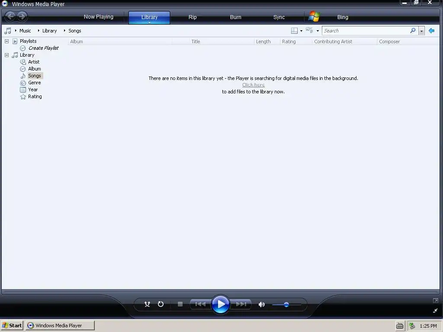Screen dimensions: 443x332
Task: Click the music note category icon
Action: (x=8, y=31)
